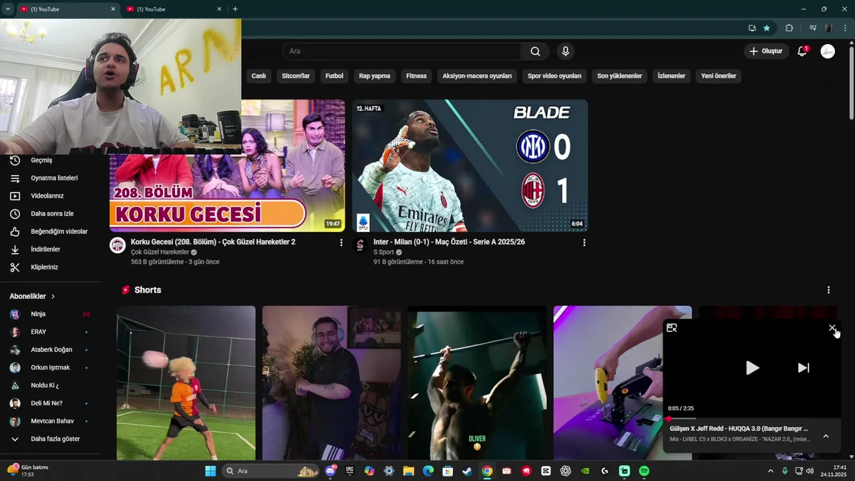Open Discord from the taskbar
This screenshot has height=481, width=855.
(331, 471)
